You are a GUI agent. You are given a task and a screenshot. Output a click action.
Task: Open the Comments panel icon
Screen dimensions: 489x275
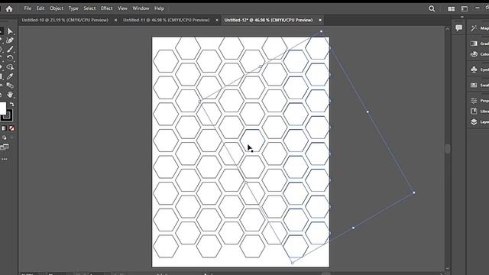(x=458, y=28)
